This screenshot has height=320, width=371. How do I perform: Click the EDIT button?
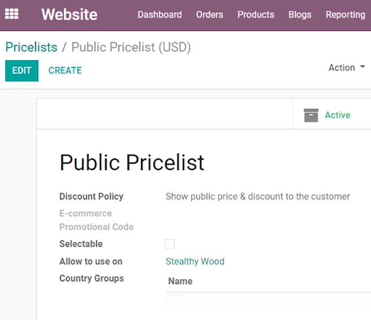(x=22, y=70)
